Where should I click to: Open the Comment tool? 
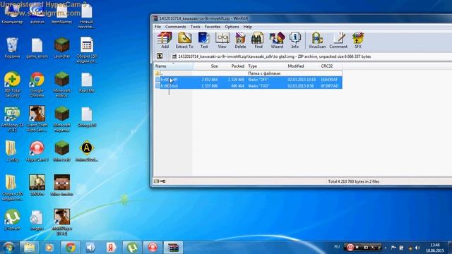pos(338,40)
